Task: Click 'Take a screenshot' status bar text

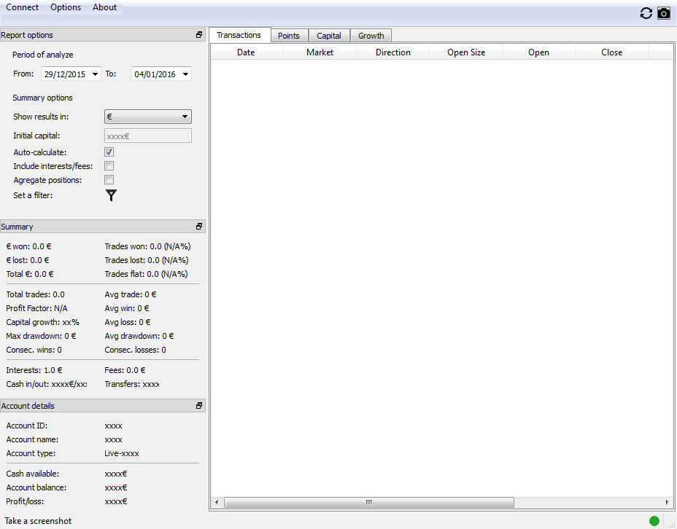Action: click(38, 521)
